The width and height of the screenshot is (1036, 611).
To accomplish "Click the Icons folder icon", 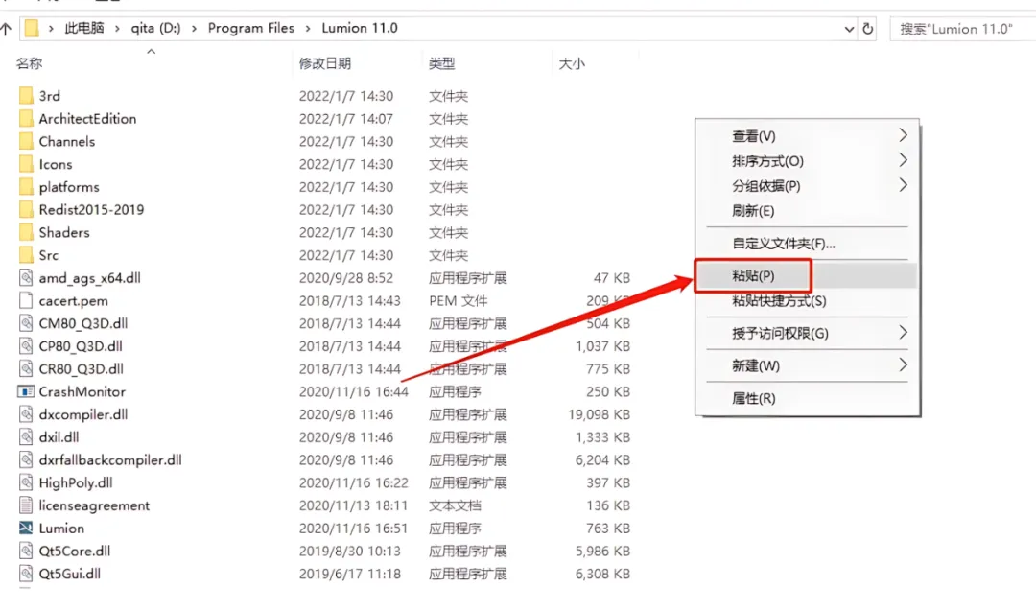I will [x=26, y=164].
